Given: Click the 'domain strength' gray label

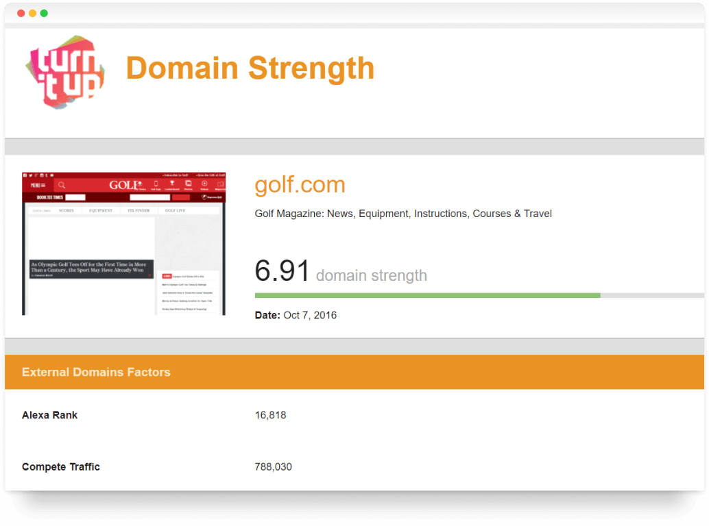Looking at the screenshot, I should [x=371, y=275].
